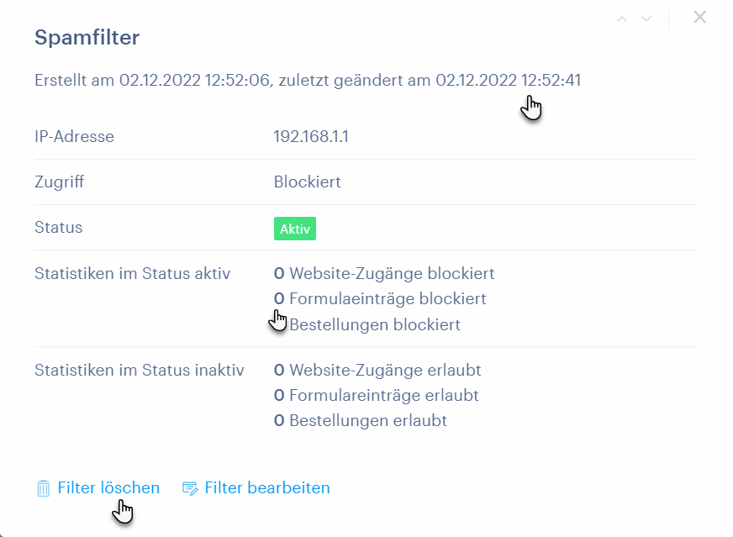Click the trash can icon

coord(43,488)
